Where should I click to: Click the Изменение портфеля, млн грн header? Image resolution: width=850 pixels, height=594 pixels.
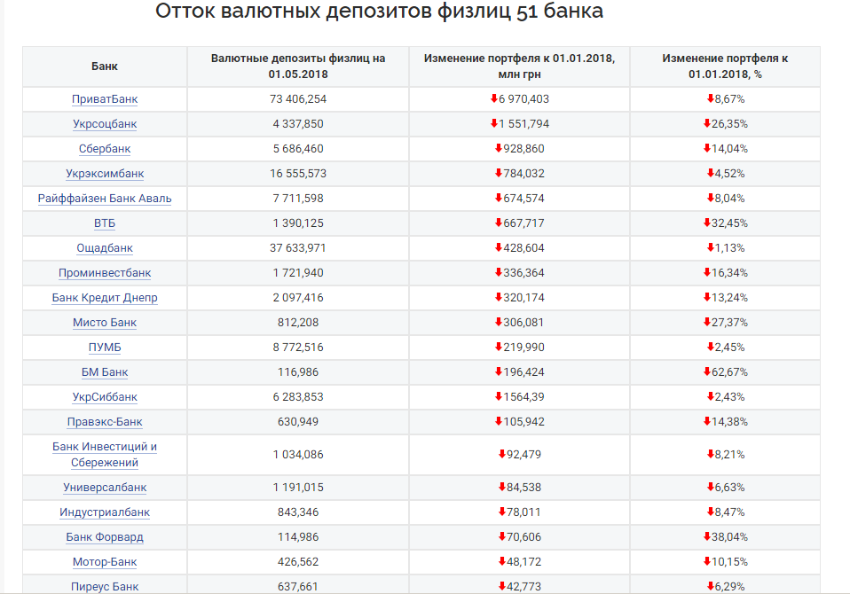pyautogui.click(x=519, y=66)
